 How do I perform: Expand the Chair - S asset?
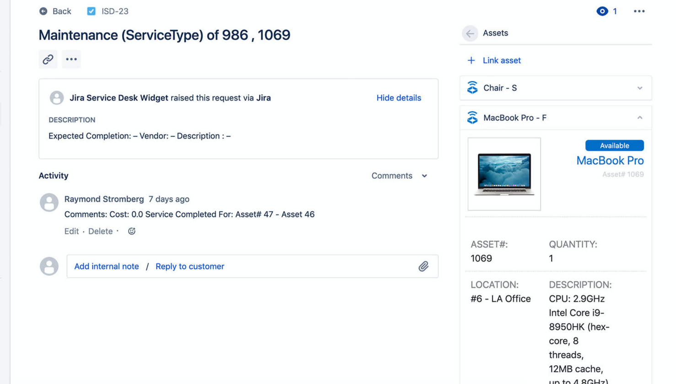point(639,88)
